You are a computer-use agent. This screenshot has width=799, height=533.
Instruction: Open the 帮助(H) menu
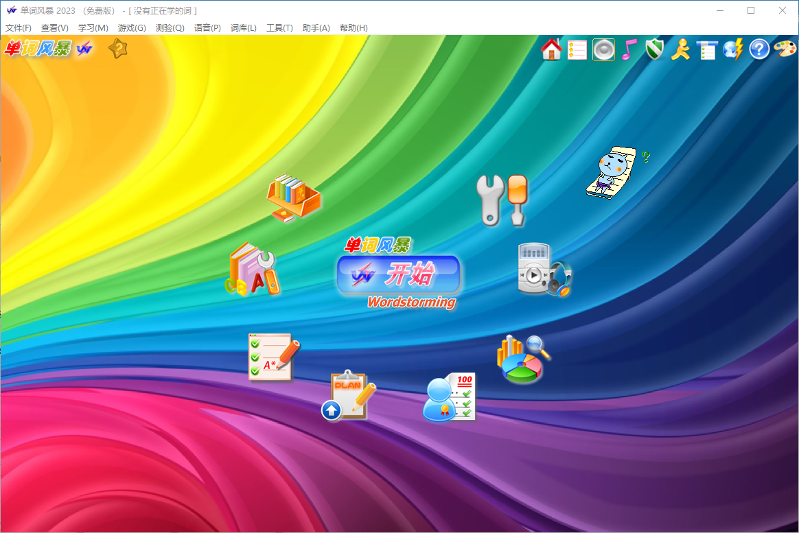[354, 28]
